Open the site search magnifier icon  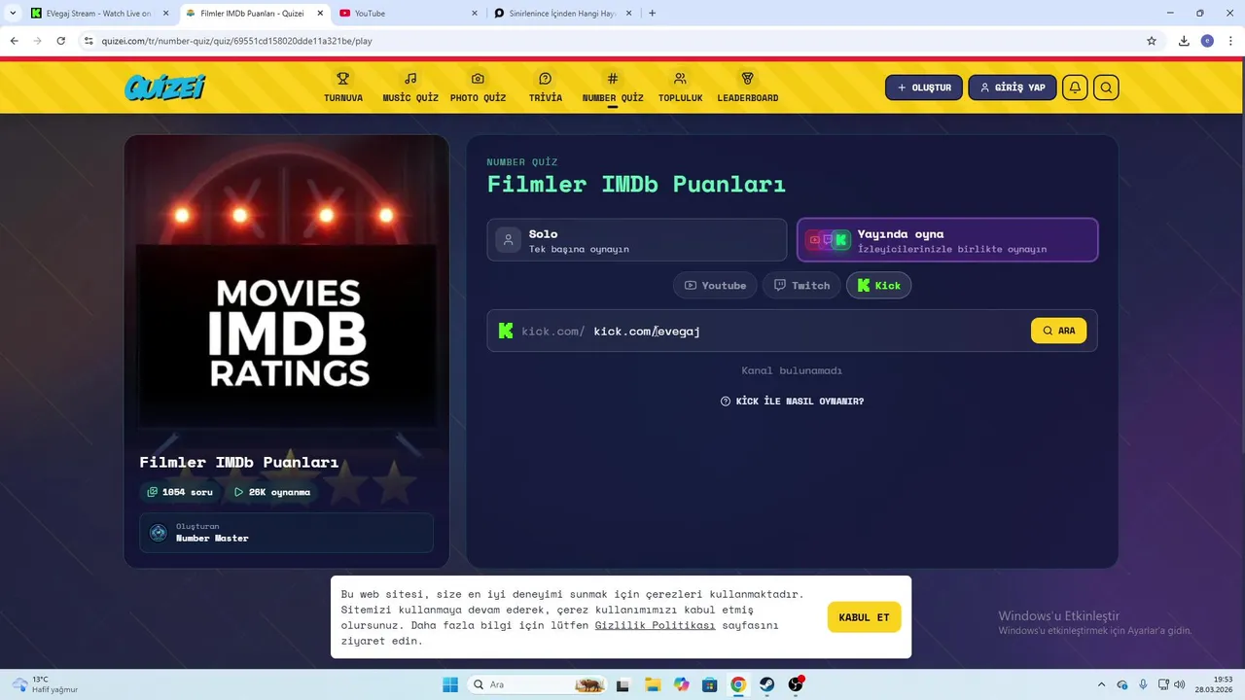pos(1106,87)
